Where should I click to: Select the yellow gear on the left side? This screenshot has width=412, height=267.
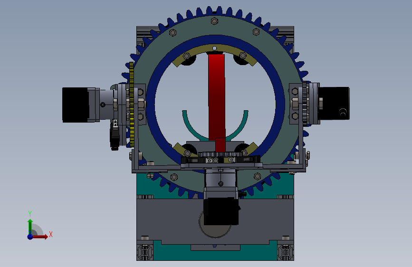point(132,105)
